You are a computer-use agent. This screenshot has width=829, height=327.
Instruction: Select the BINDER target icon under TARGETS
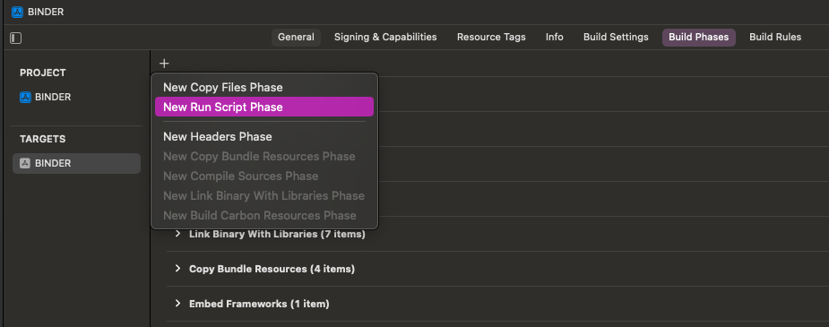(25, 163)
